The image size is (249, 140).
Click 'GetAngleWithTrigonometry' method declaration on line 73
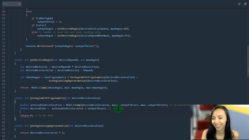click(x=47, y=98)
